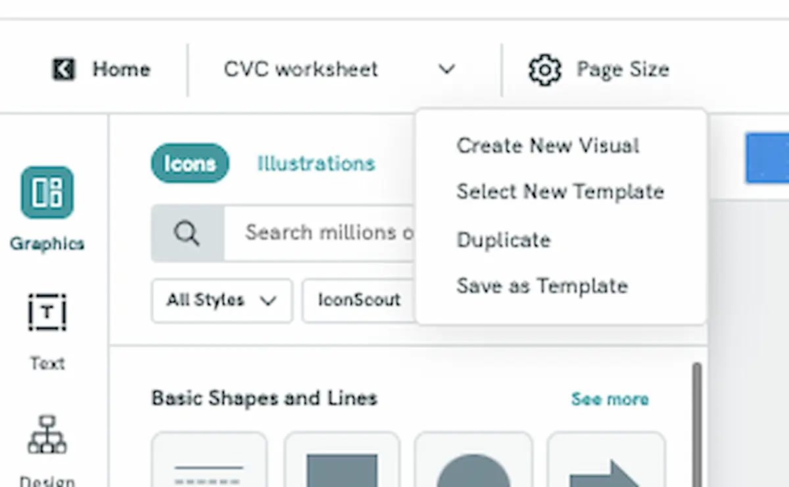Switch to the Illustrations tab
The width and height of the screenshot is (789, 487).
pos(316,163)
